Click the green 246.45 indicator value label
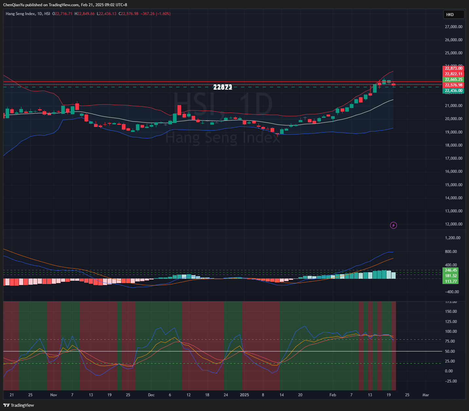The width and height of the screenshot is (469, 411). (450, 270)
